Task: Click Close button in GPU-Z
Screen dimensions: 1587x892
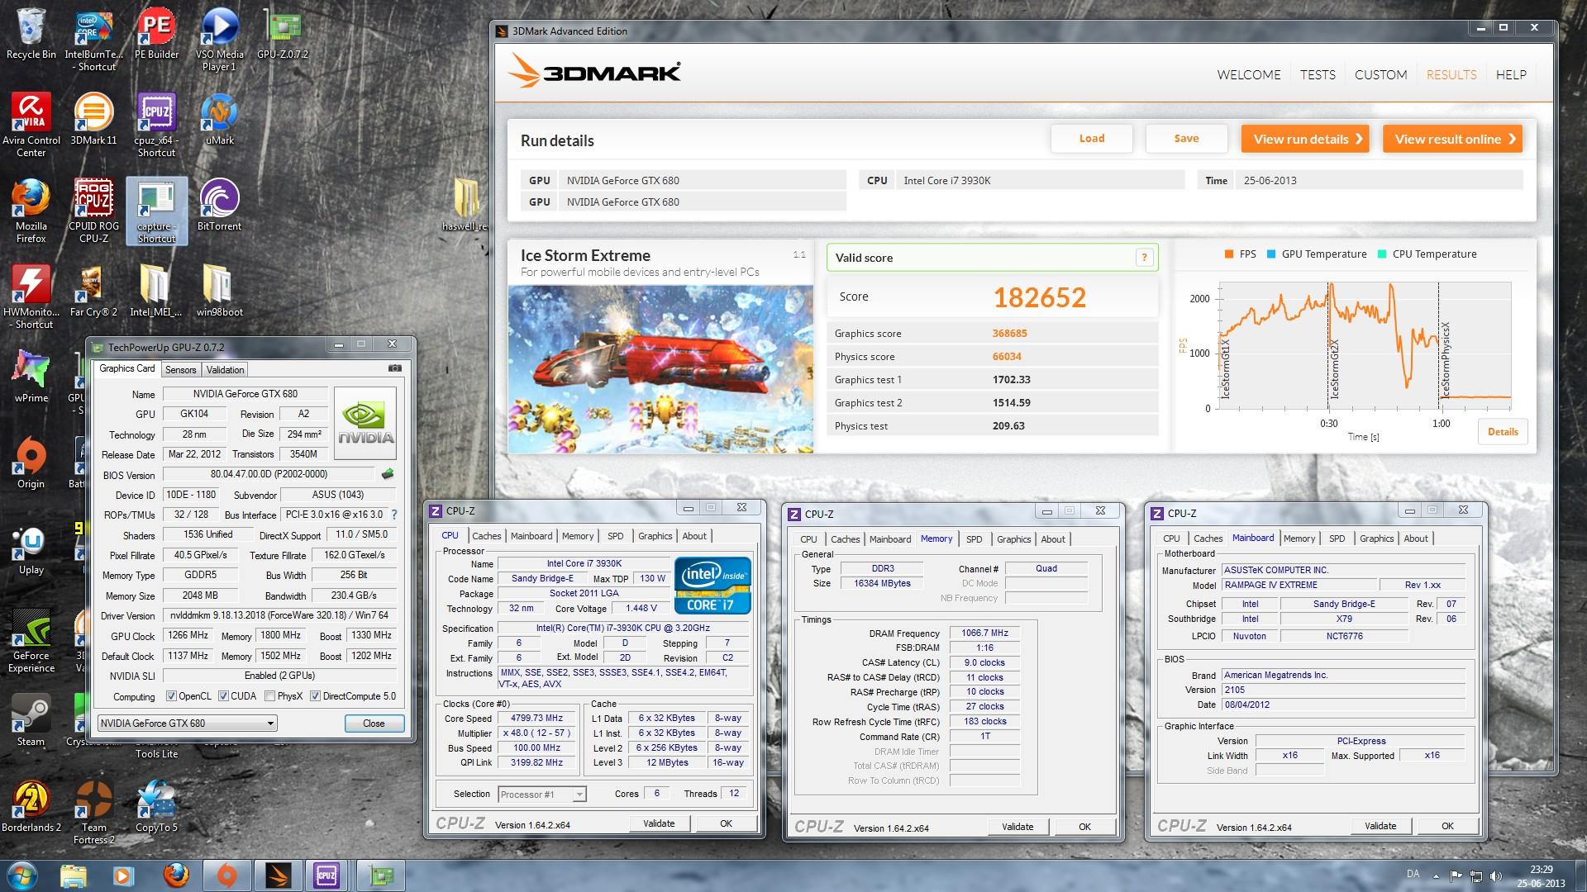Action: [374, 724]
